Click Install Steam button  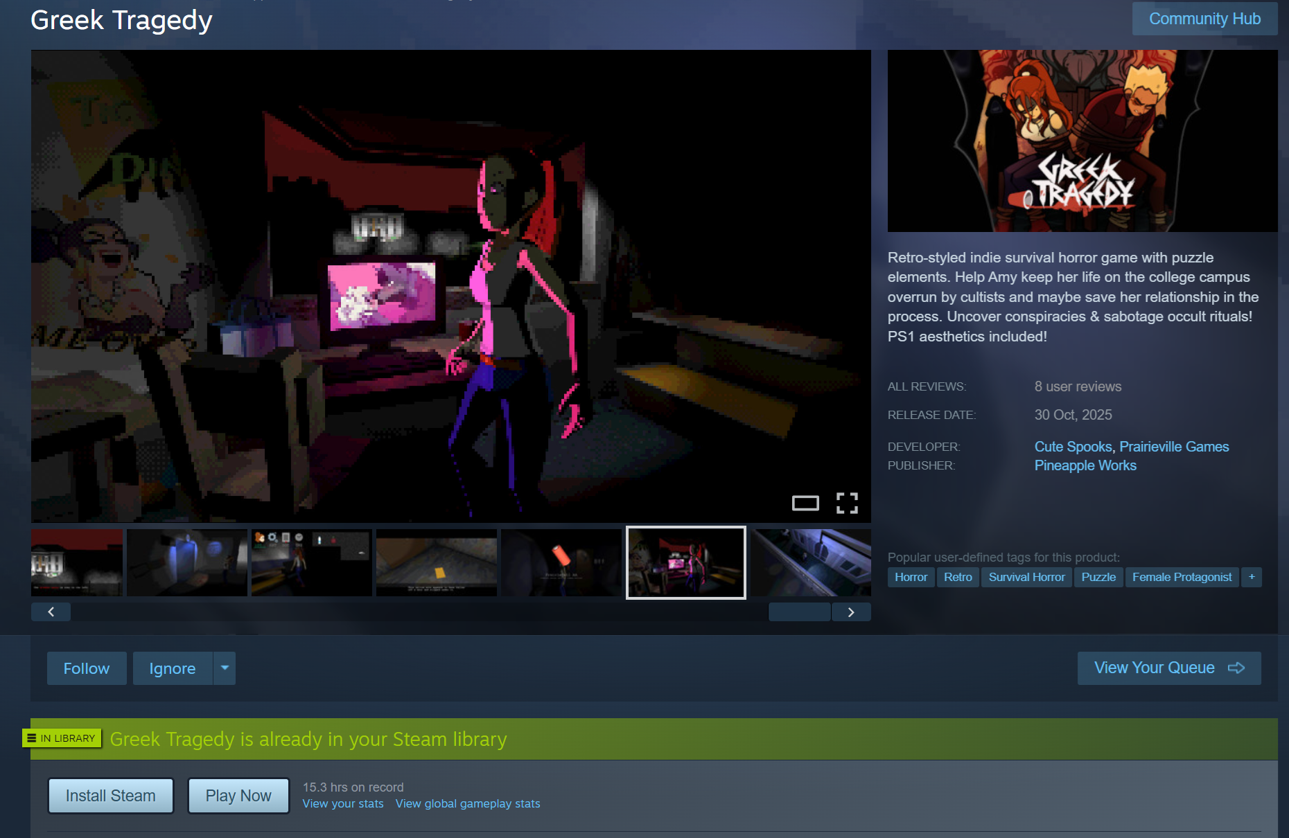[x=111, y=796]
